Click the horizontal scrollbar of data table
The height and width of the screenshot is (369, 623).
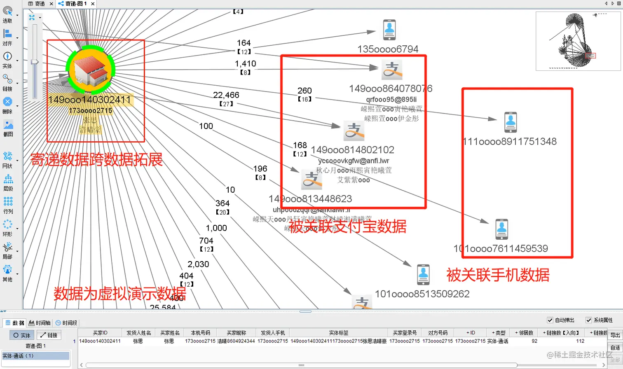pos(301,365)
